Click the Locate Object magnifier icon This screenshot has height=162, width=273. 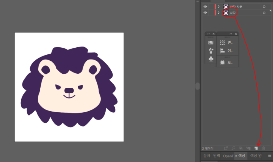coord(233,148)
